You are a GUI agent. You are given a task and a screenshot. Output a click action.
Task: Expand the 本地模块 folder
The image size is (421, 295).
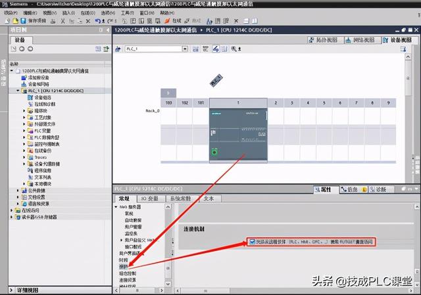24,184
